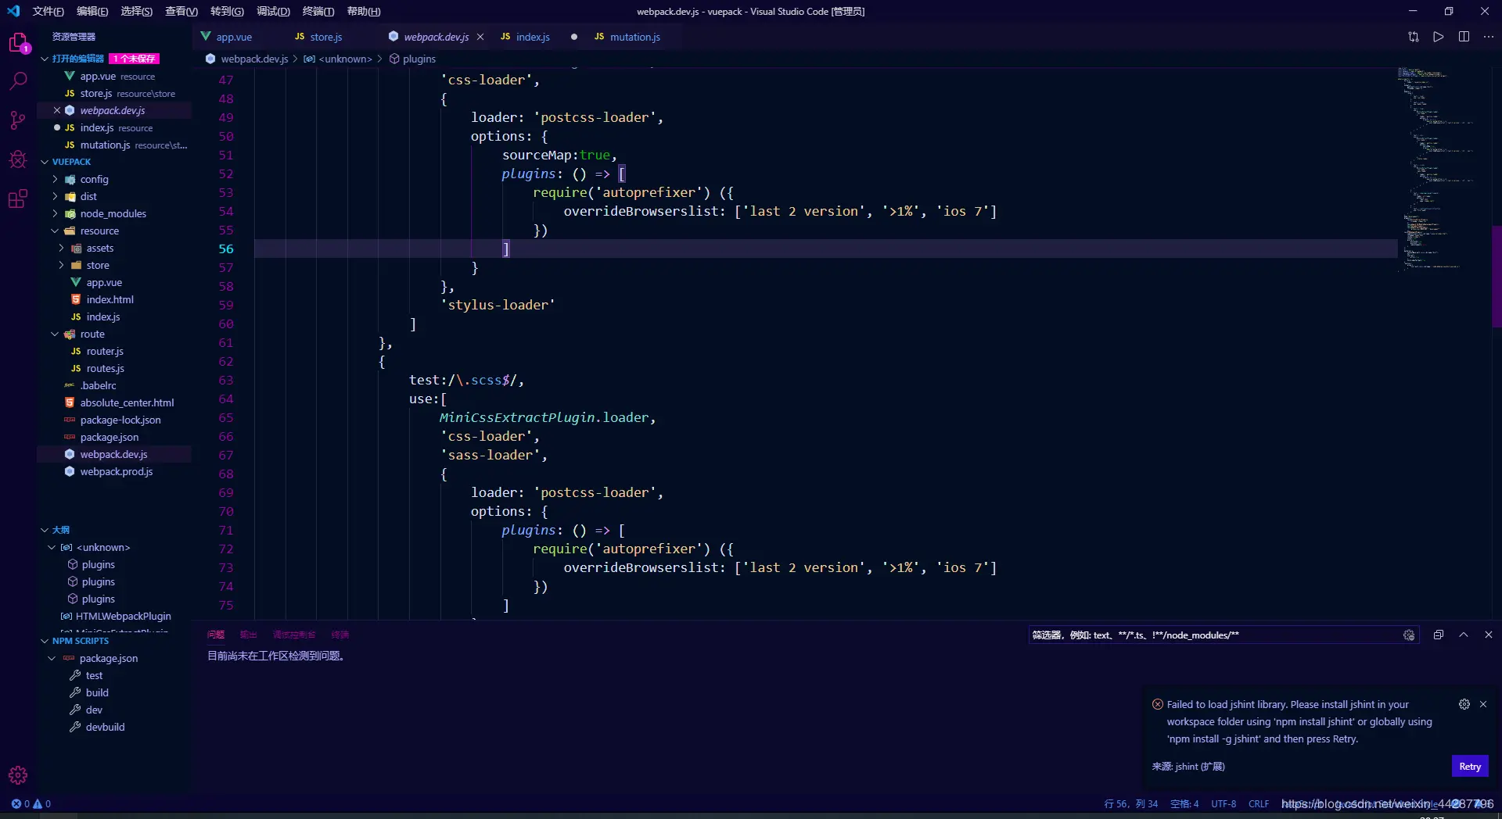Expand the dist folder
Screen dimensions: 1502x819
55,196
